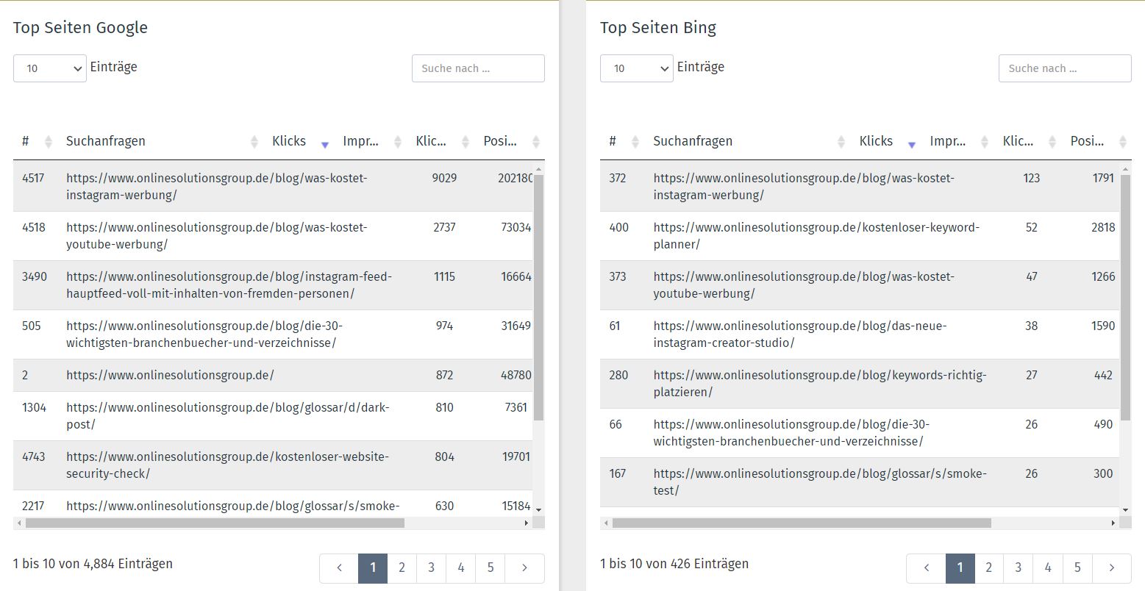Select Google row glossar/d/dark-post URL
Screen dimensions: 1145x591
point(227,416)
